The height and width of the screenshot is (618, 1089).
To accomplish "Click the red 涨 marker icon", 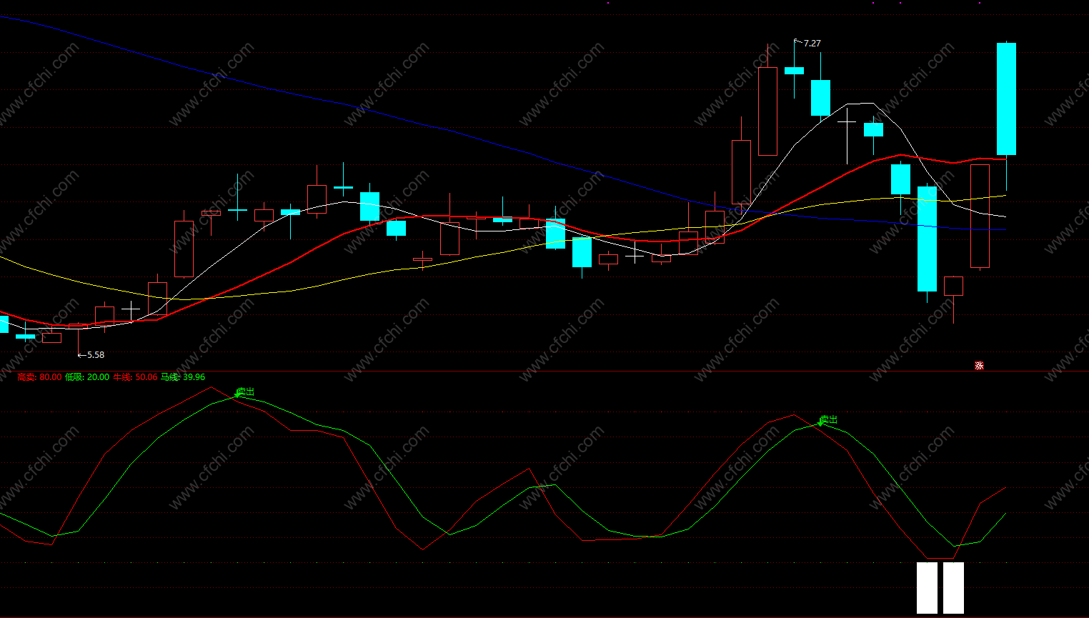I will (x=979, y=366).
